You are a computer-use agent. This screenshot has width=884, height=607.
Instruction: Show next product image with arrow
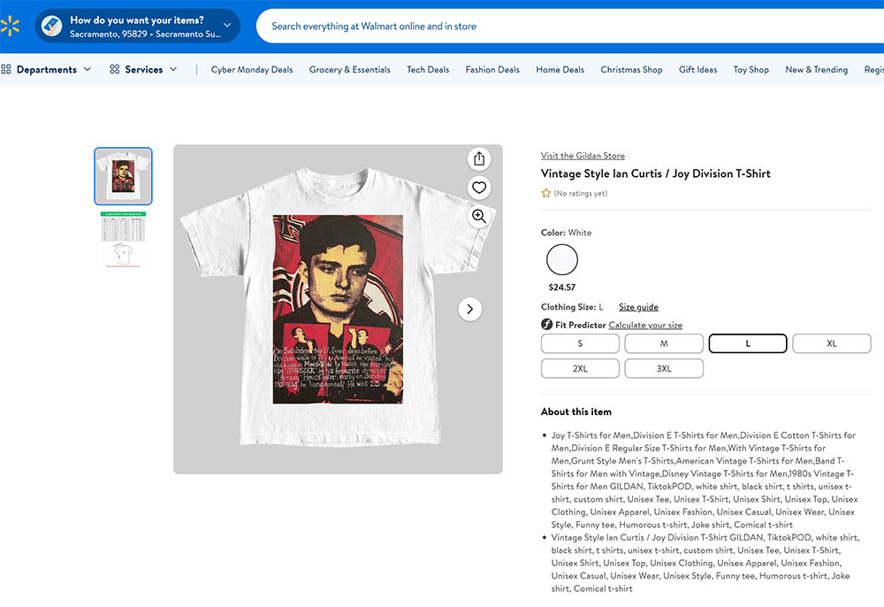470,309
